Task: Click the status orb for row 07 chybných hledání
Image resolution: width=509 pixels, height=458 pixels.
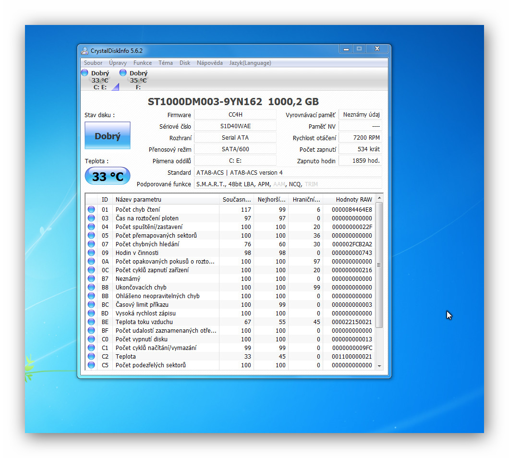Action: coord(91,244)
